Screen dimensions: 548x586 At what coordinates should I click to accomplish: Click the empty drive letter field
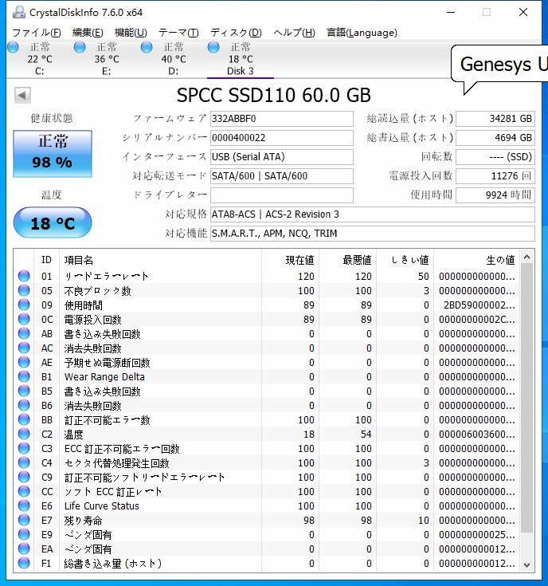pos(282,195)
